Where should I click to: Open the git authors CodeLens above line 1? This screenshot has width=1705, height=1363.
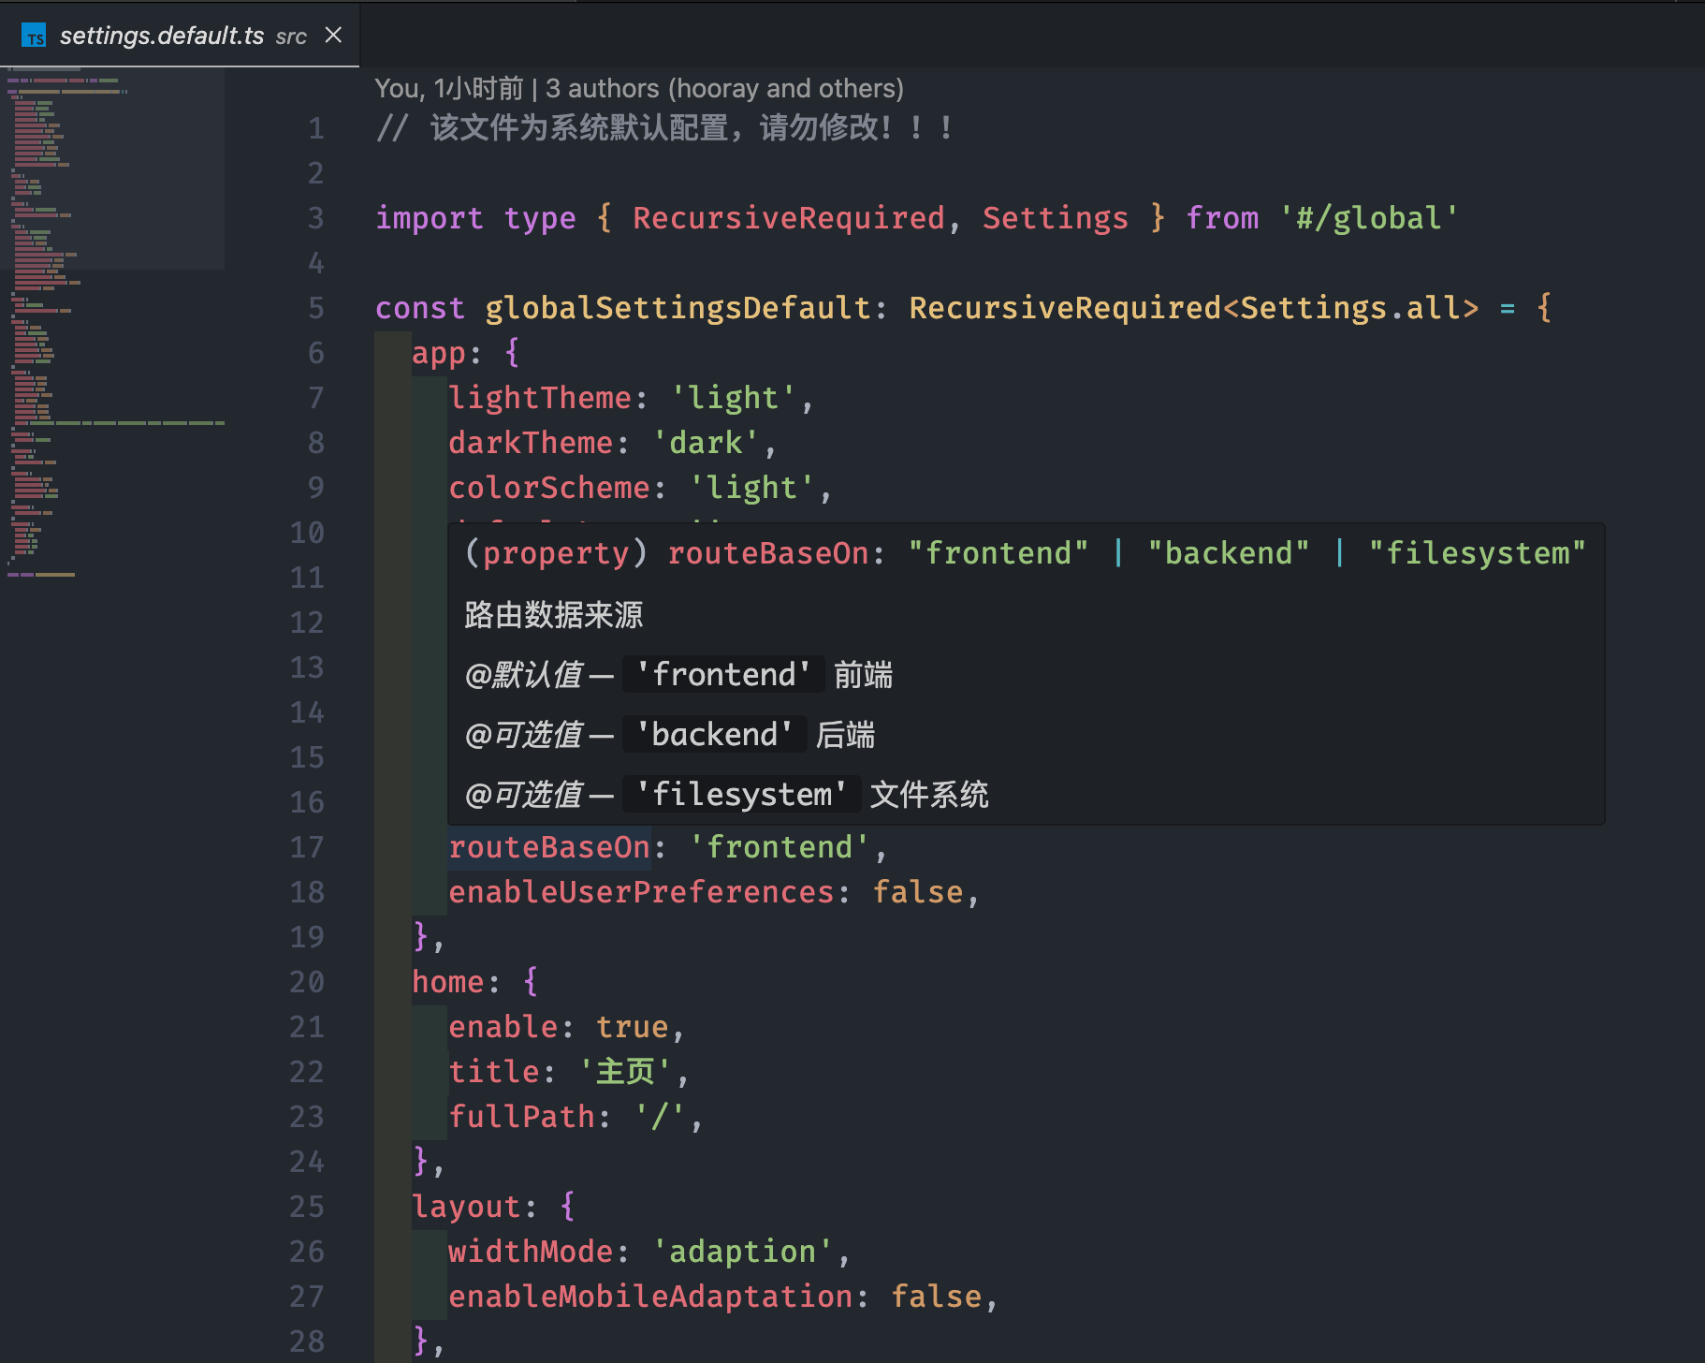point(638,89)
